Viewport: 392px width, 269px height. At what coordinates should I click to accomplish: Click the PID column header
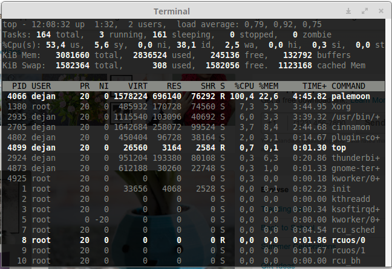coord(19,86)
